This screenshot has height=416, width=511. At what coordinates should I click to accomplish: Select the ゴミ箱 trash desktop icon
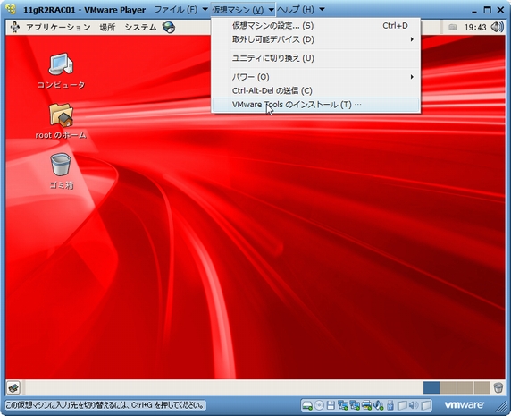(x=61, y=171)
